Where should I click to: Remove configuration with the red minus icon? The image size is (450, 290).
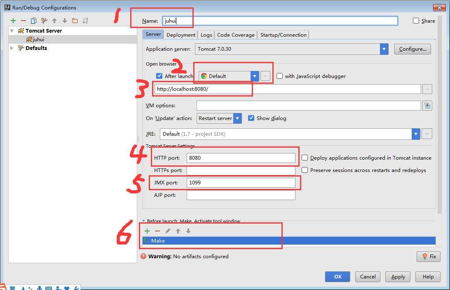(23, 21)
